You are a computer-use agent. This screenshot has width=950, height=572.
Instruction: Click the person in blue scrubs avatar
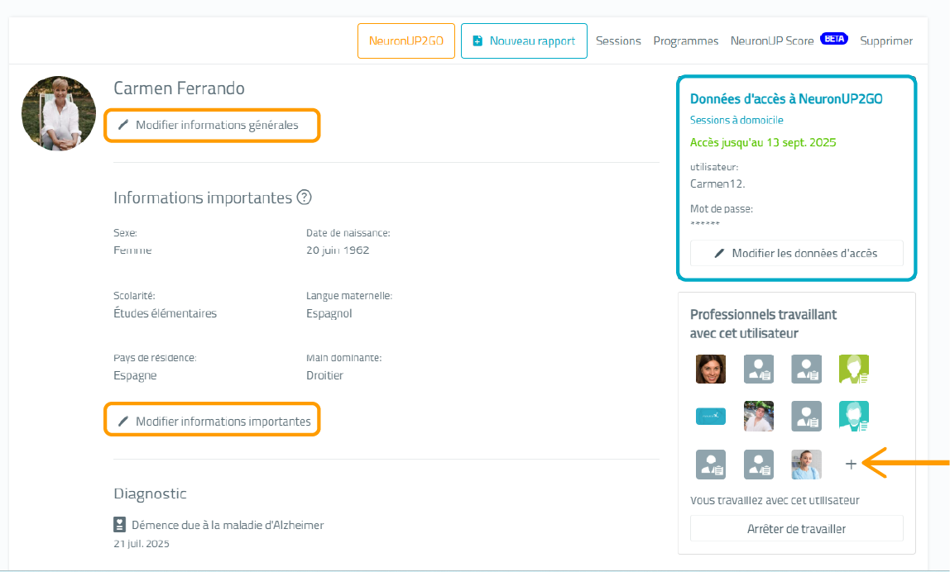[806, 465]
